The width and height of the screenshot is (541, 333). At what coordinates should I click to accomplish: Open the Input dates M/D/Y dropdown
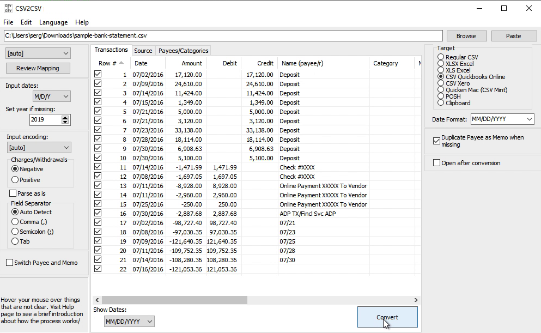click(51, 96)
